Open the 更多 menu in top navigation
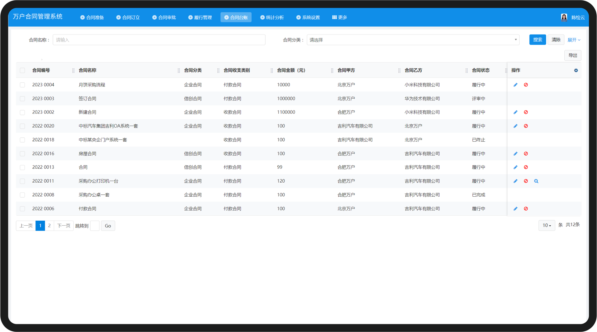The image size is (597, 332). [x=340, y=17]
